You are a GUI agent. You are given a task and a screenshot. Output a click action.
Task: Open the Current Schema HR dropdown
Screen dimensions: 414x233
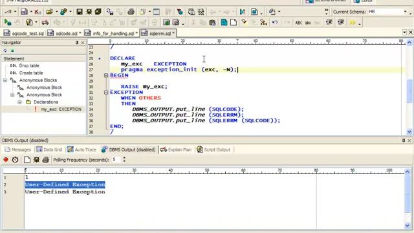(x=405, y=12)
